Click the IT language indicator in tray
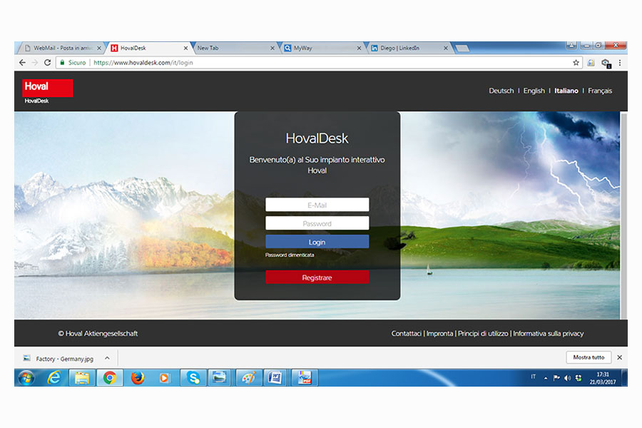642x428 pixels. point(533,377)
